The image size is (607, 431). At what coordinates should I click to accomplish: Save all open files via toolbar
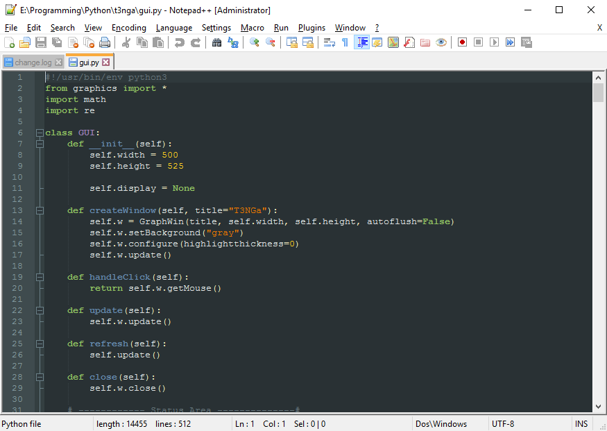[x=57, y=42]
